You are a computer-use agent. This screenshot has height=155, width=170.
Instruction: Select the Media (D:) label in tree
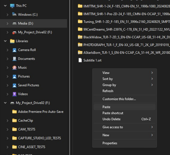click(x=25, y=23)
